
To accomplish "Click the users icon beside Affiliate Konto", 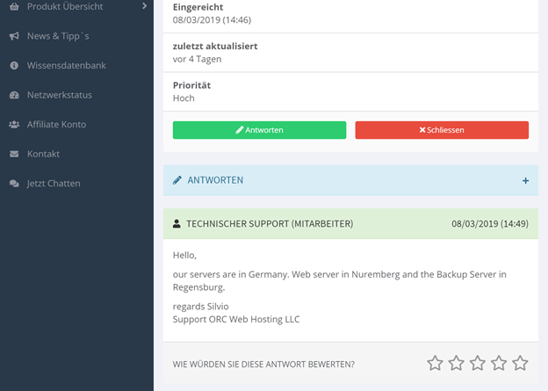I will (x=14, y=124).
